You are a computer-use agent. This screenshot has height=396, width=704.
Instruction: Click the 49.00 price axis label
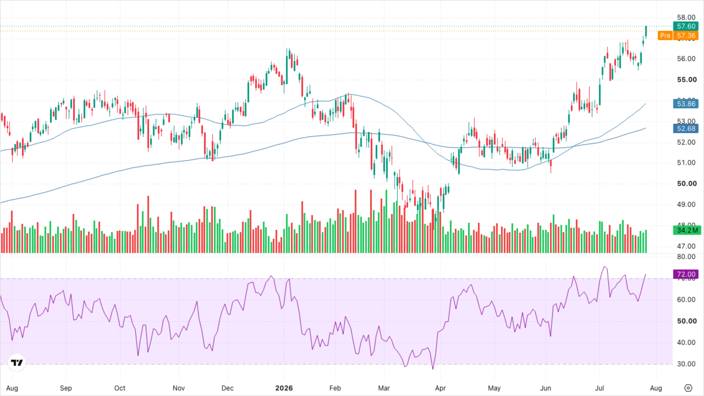tap(686, 204)
